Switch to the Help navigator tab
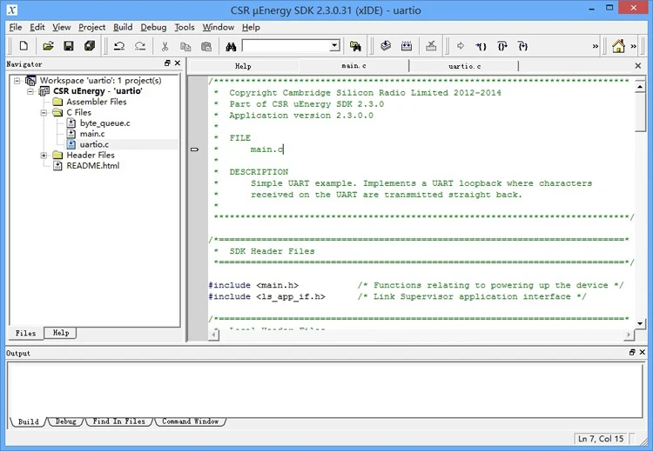 (x=61, y=333)
